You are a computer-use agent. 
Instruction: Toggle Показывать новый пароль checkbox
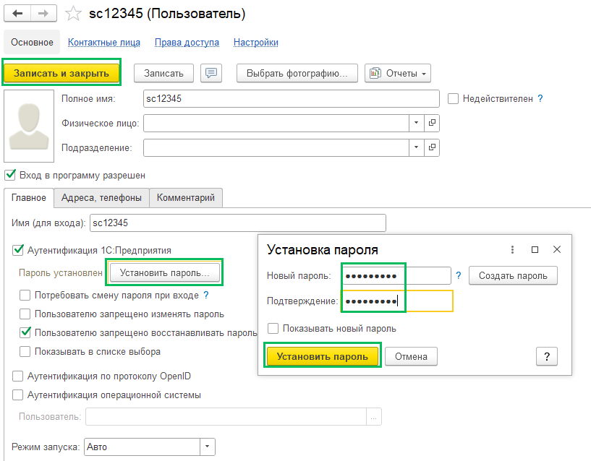[273, 329]
